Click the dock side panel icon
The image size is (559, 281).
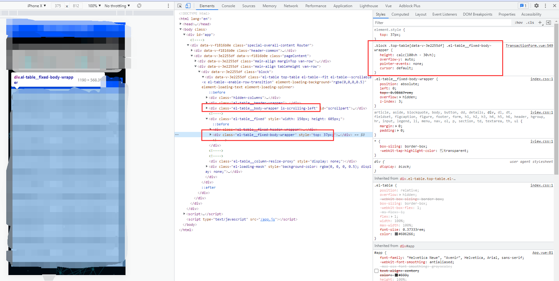click(x=548, y=22)
